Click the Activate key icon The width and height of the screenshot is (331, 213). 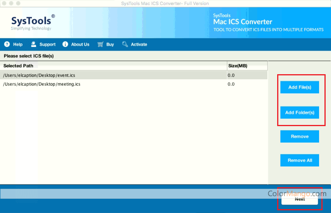[125, 44]
